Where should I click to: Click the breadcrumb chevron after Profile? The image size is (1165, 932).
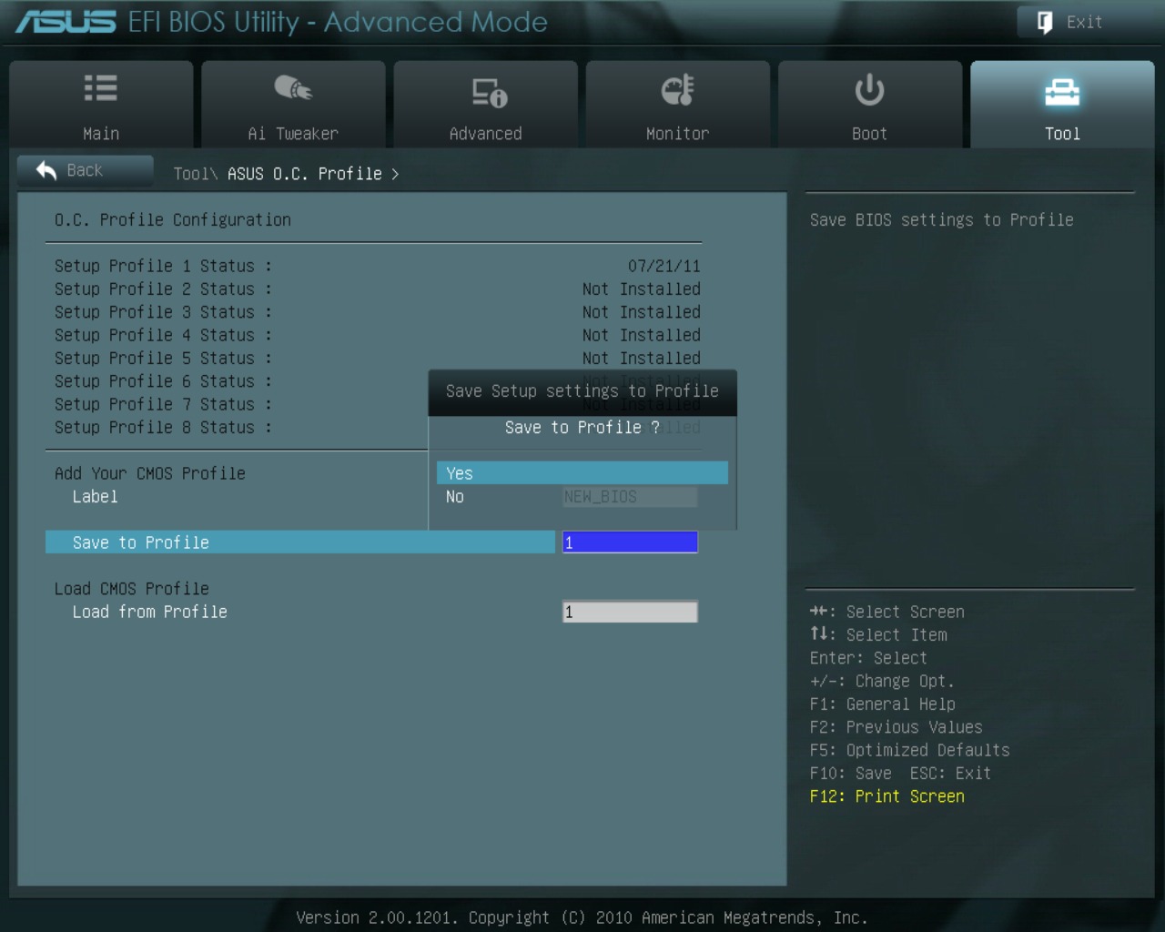(395, 174)
